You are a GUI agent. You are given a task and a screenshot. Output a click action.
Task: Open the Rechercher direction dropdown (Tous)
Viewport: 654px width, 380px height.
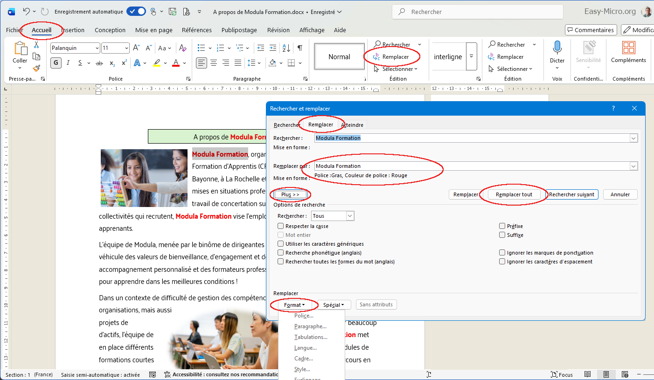(350, 216)
